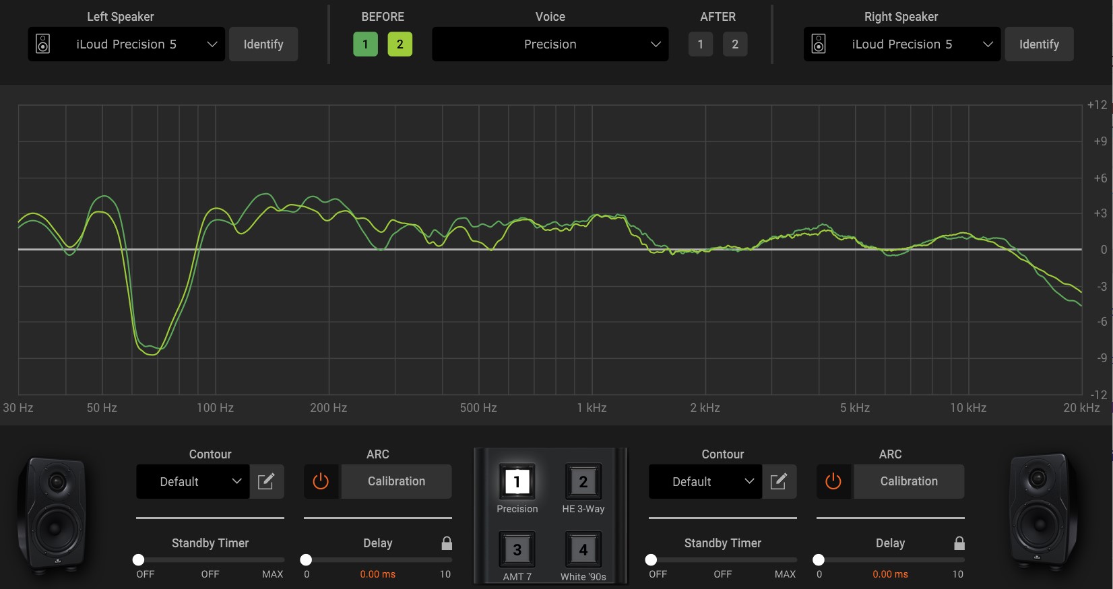Click the +12 dB scale label

pyautogui.click(x=1098, y=105)
